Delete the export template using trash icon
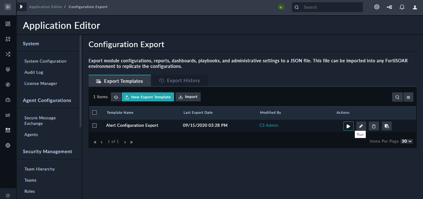The height and width of the screenshot is (199, 423). (x=374, y=126)
